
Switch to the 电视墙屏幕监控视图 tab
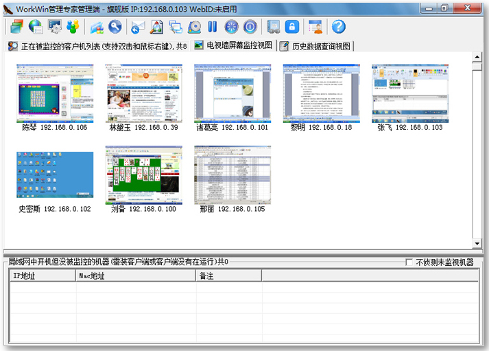pos(233,45)
